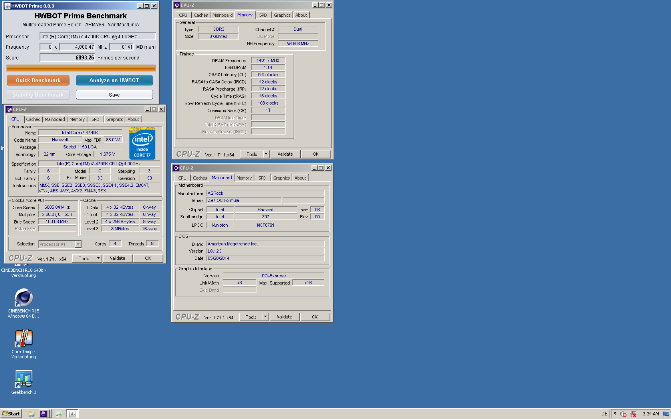Click the Windows Start button
This screenshot has height=419, width=671.
click(x=11, y=414)
